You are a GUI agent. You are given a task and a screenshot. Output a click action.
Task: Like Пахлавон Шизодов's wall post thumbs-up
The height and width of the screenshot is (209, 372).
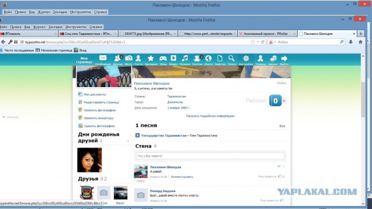tap(280, 176)
